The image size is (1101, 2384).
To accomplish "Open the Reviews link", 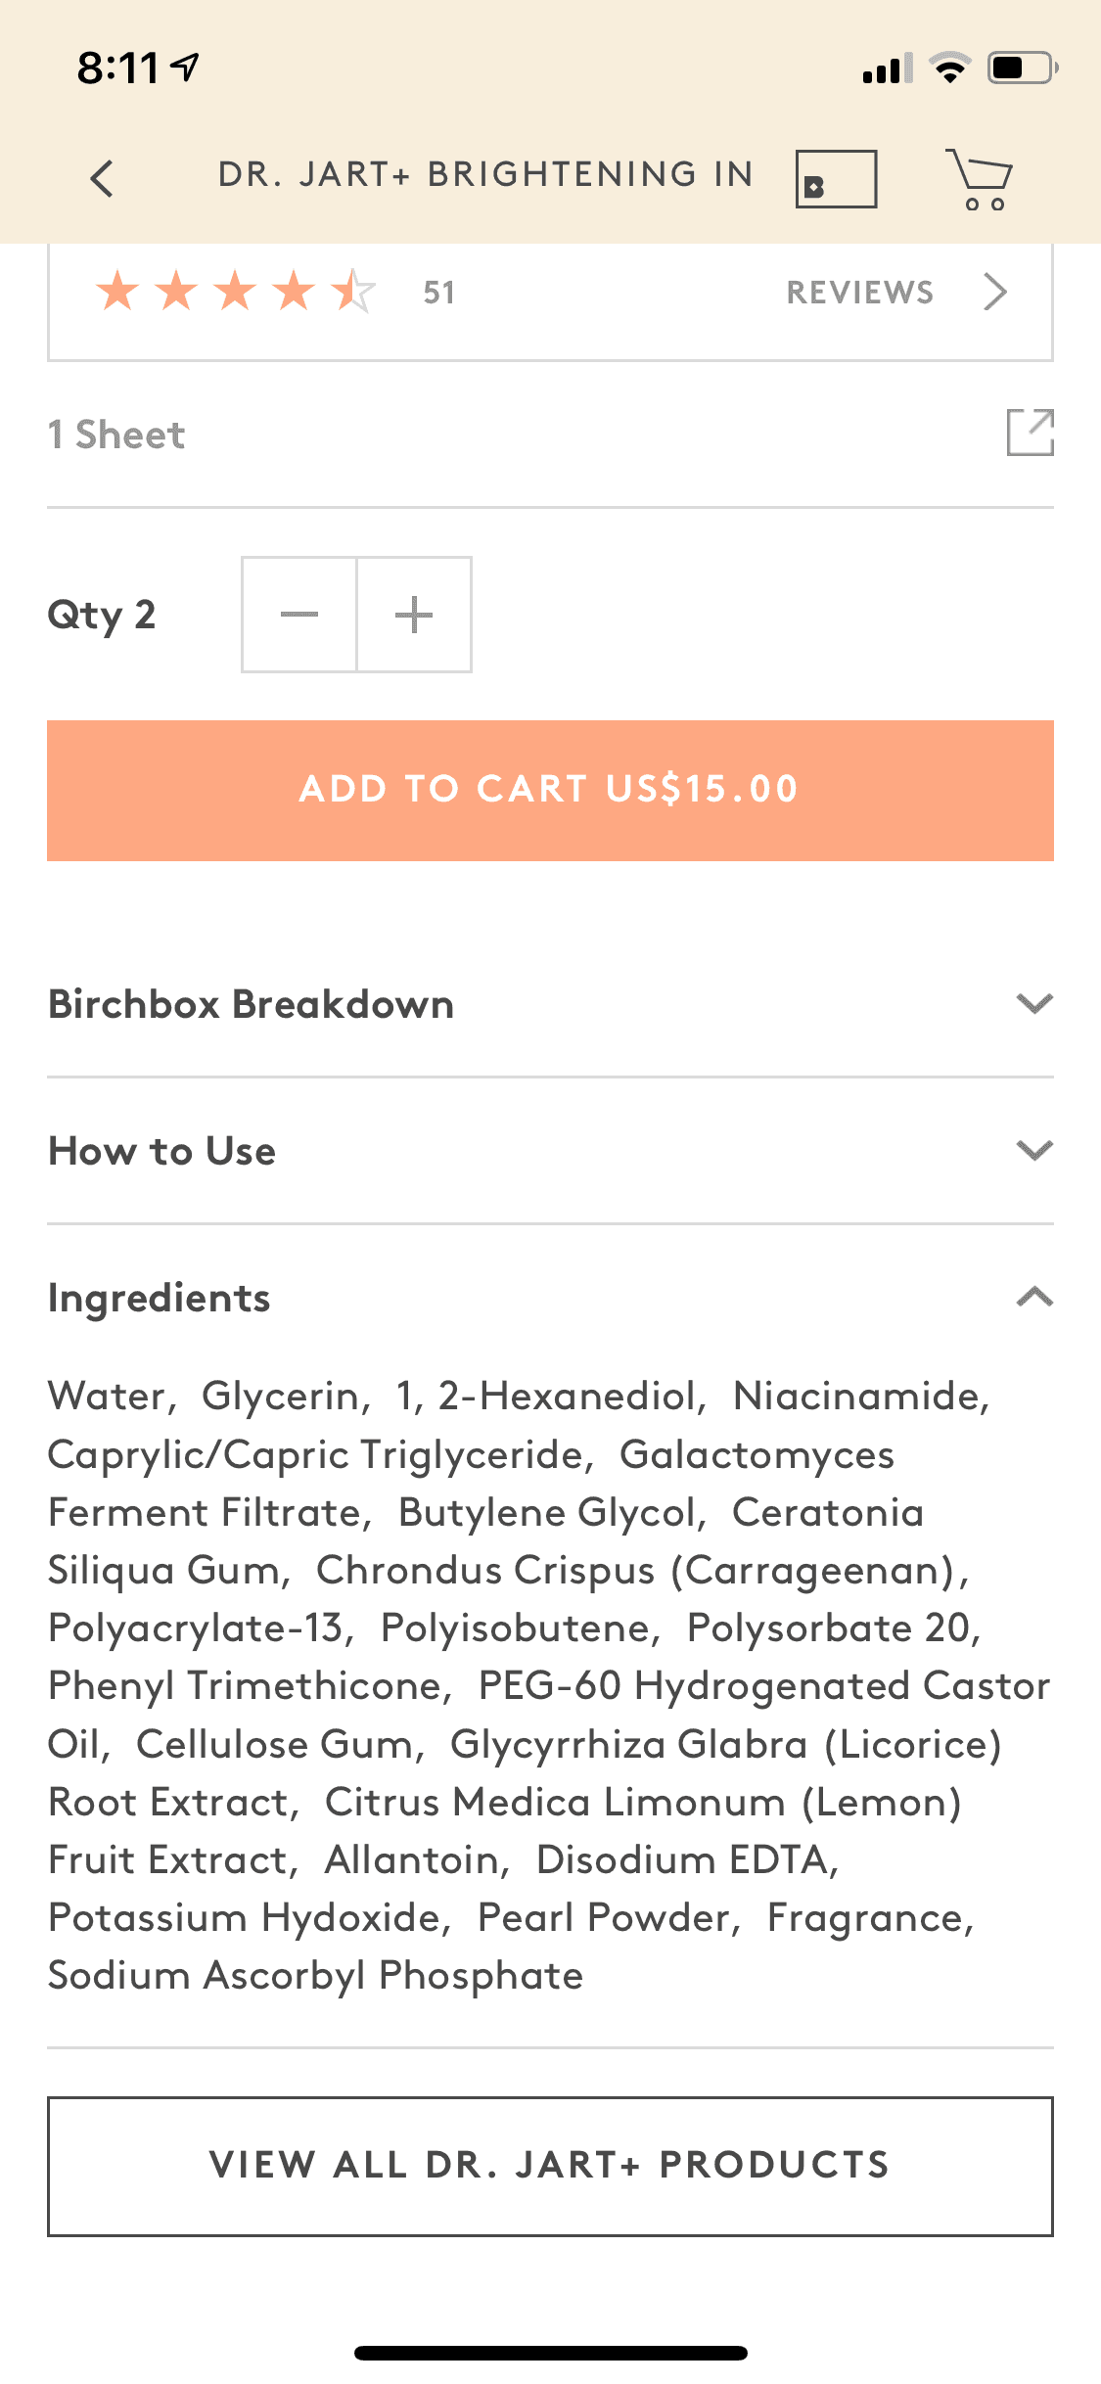I will 859,293.
